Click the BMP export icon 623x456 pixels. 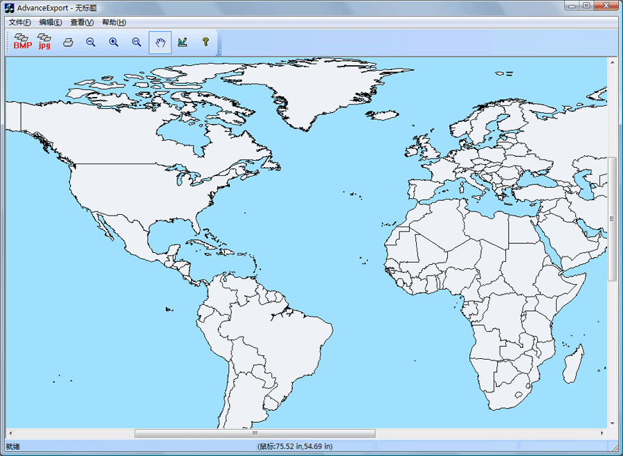[x=22, y=42]
